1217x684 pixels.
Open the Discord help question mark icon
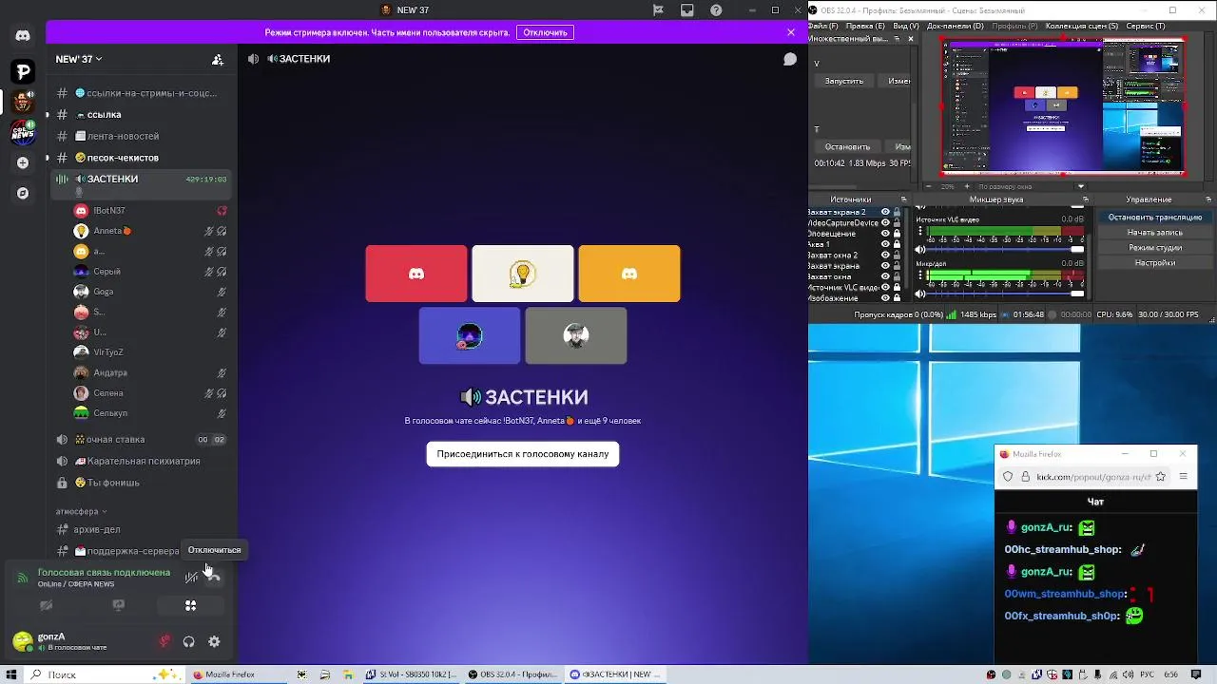(716, 9)
